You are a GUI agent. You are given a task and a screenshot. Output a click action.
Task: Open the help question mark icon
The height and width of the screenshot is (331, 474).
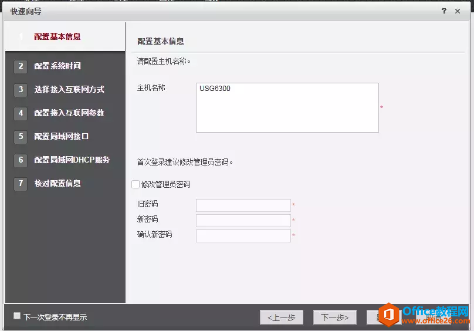pyautogui.click(x=443, y=11)
